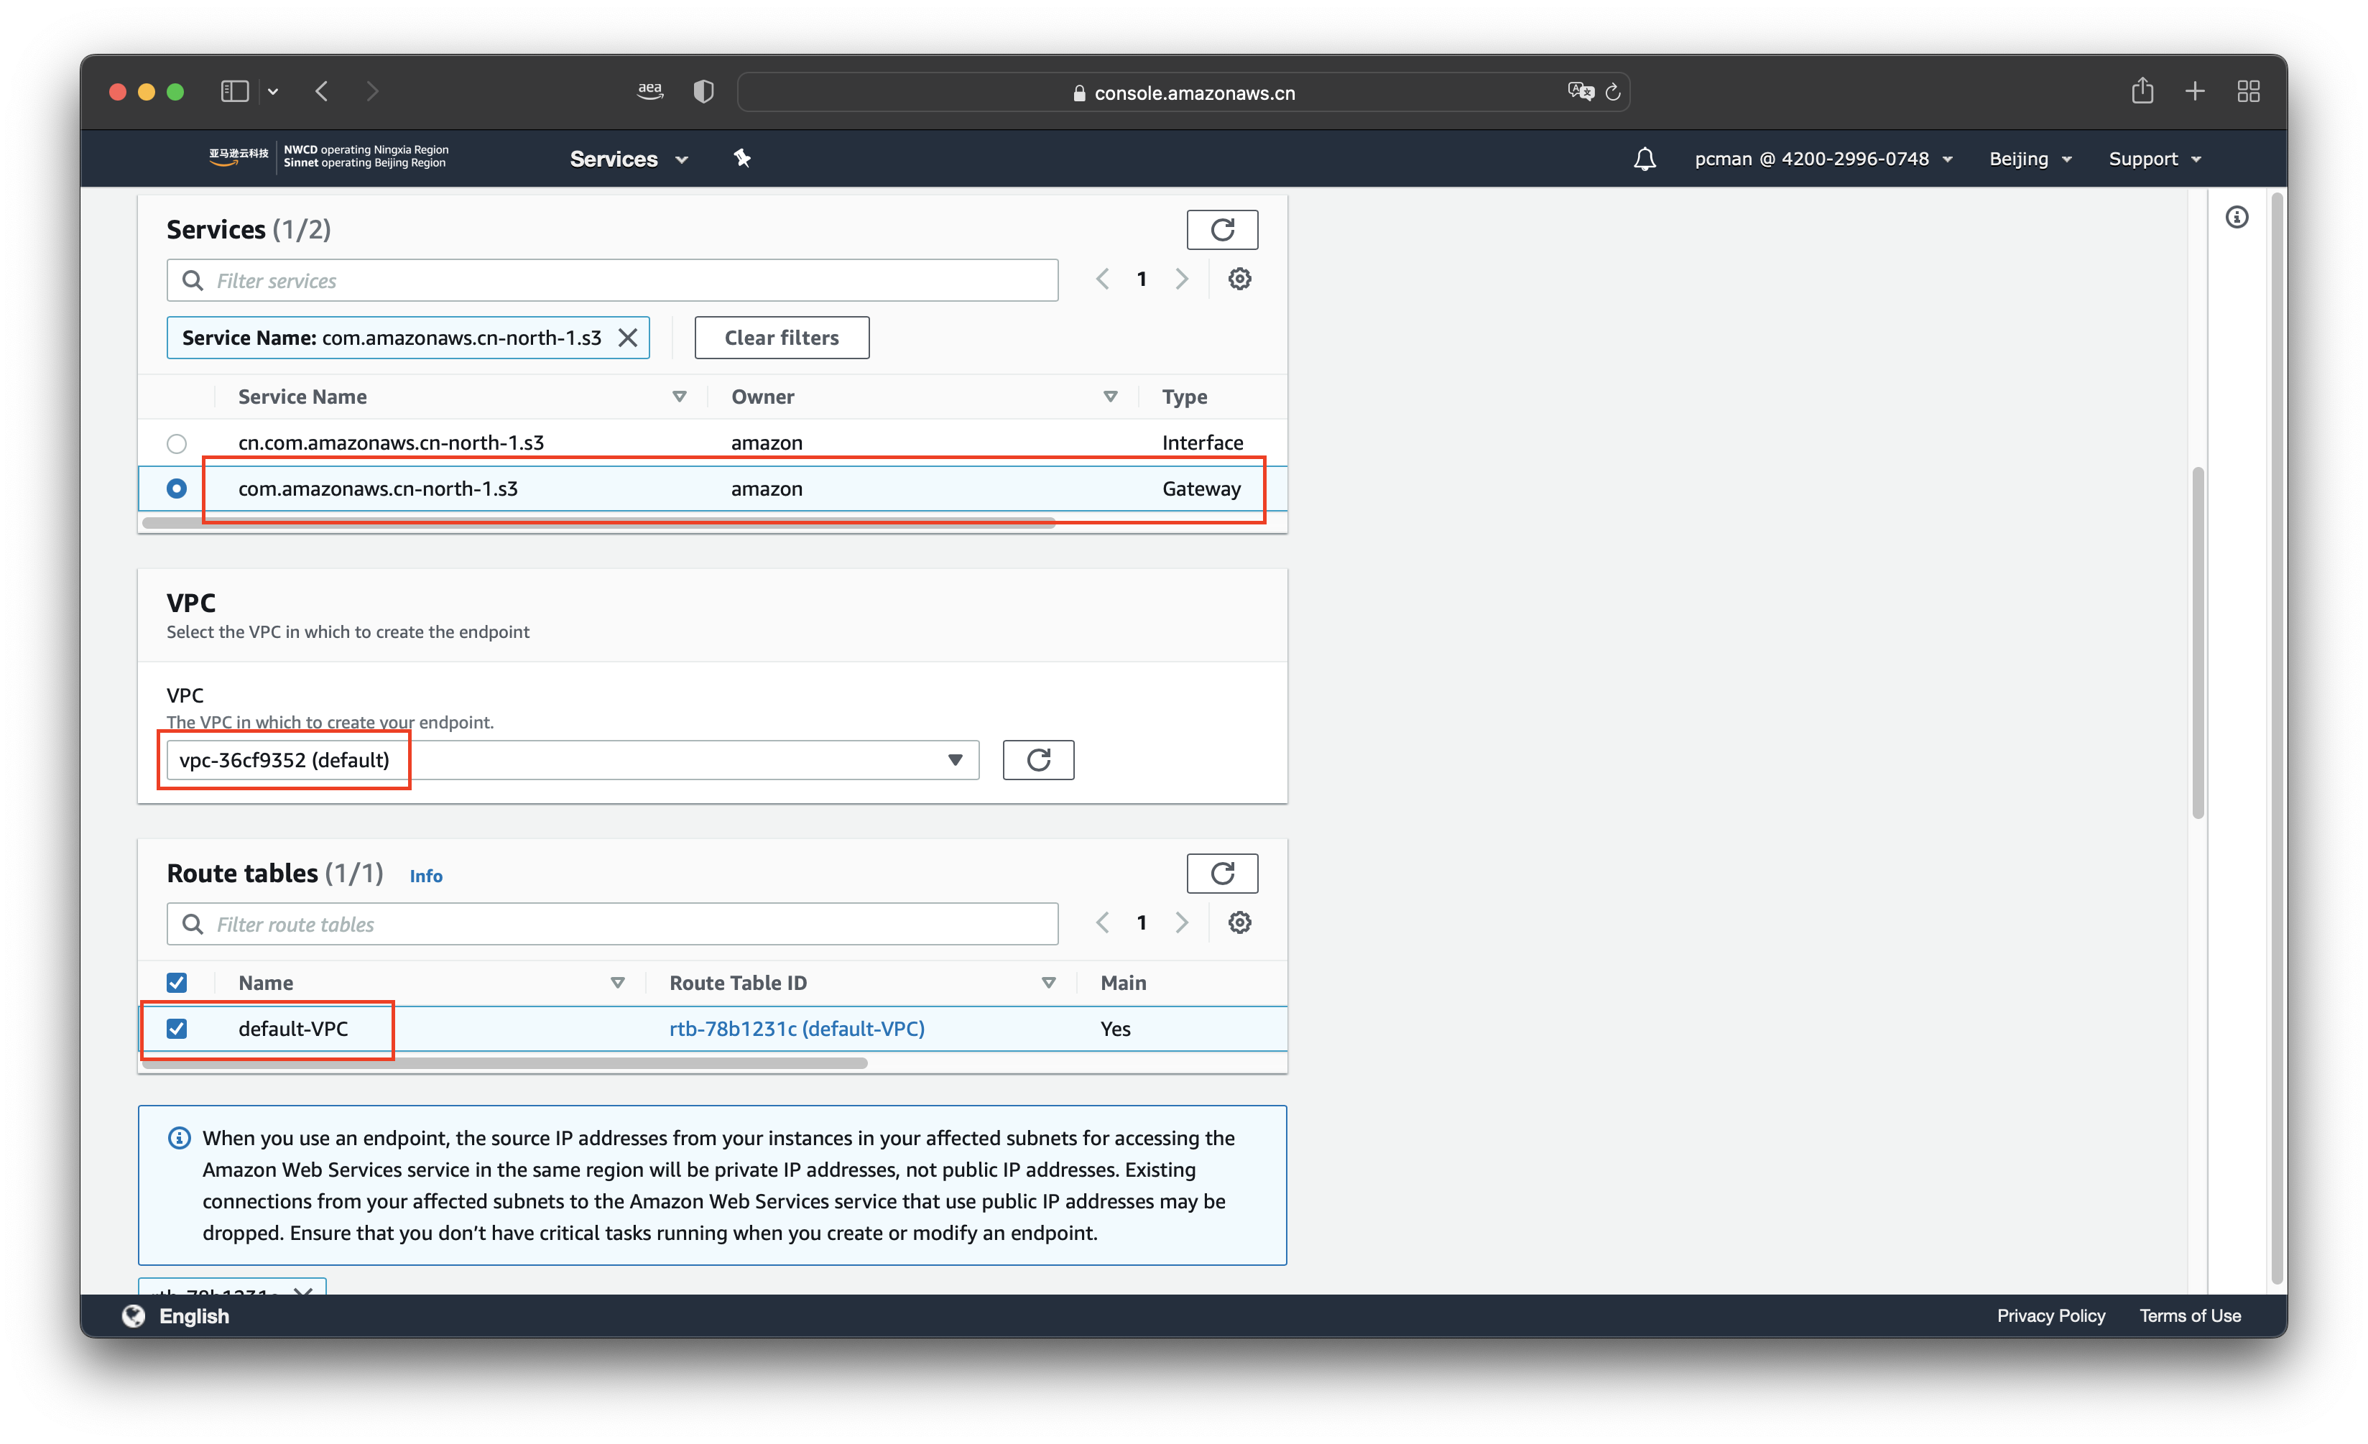Click the translate page icon
Screen dimensions: 2368x1444
coord(1580,91)
